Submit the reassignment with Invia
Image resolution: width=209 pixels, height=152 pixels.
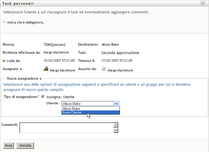point(8,145)
